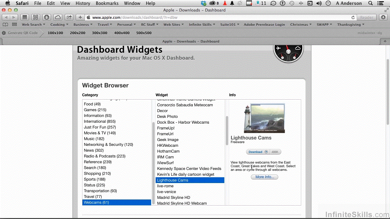Image resolution: width=390 pixels, height=219 pixels.
Task: Click the shield extension toolbar icon
Action: [x=47, y=17]
